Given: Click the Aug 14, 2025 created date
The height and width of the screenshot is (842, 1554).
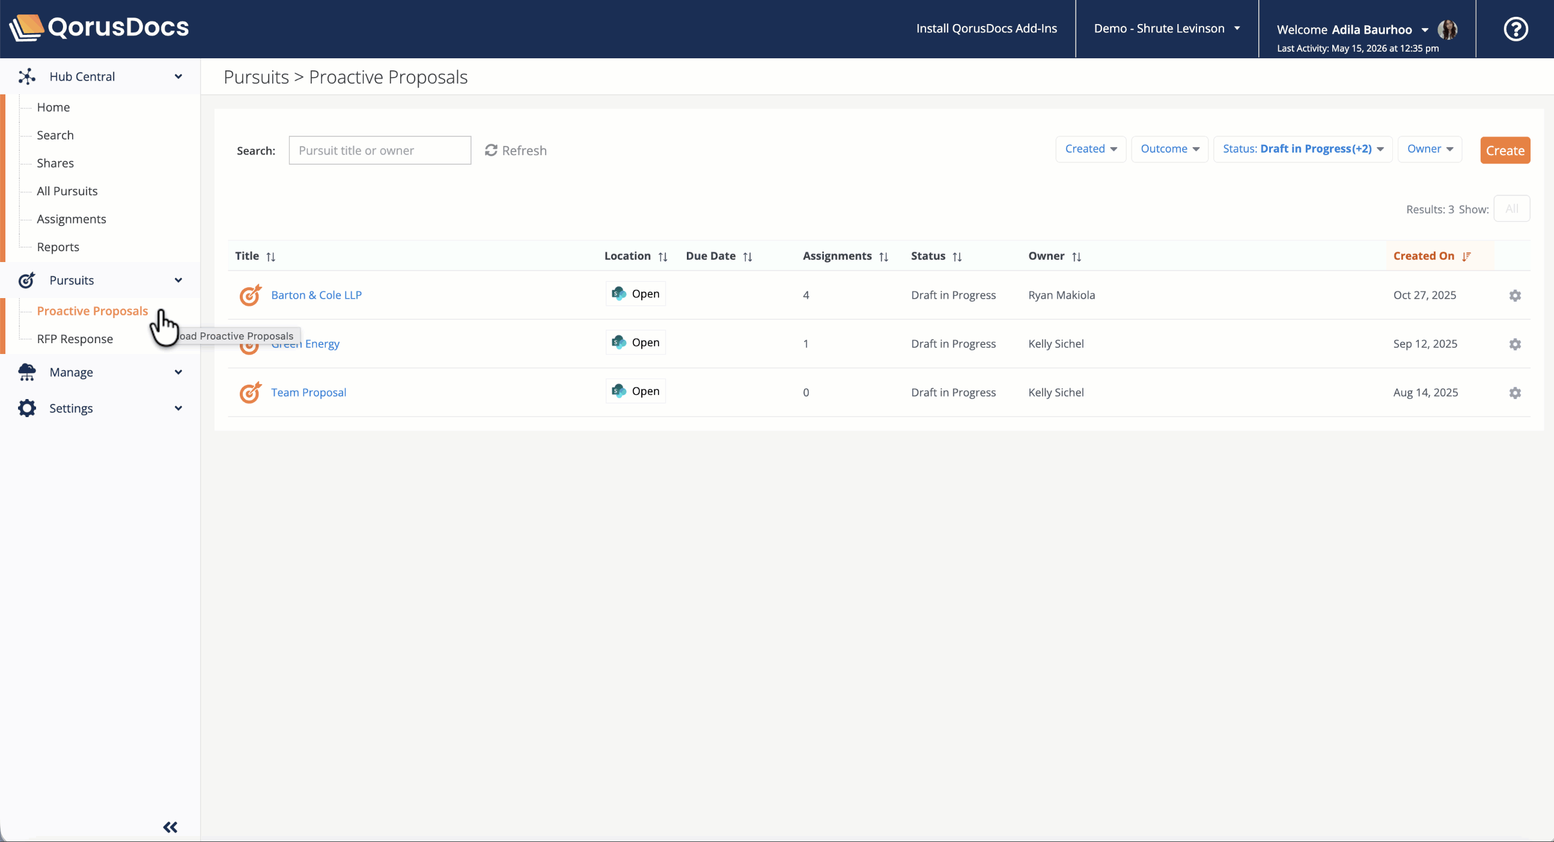Looking at the screenshot, I should [x=1425, y=392].
